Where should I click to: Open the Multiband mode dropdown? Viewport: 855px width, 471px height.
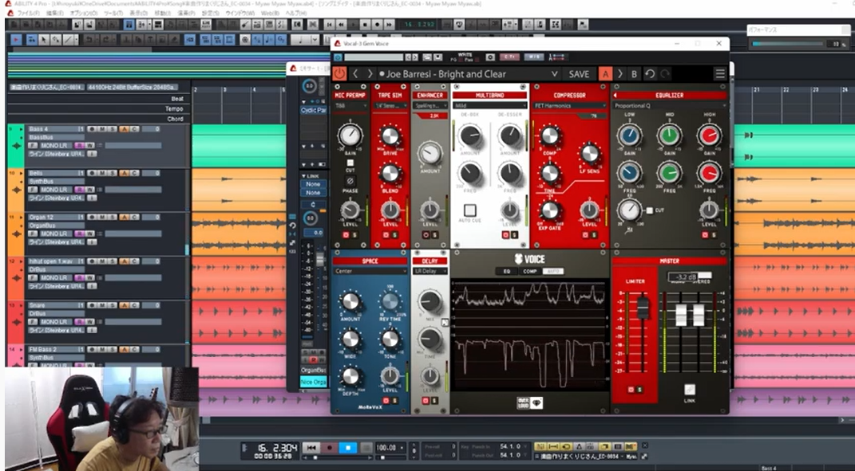tap(489, 106)
